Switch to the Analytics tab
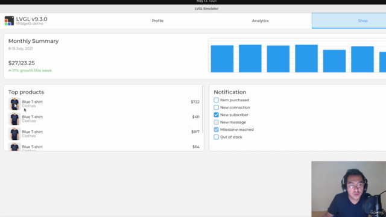This screenshot has height=217, width=386. (x=260, y=20)
